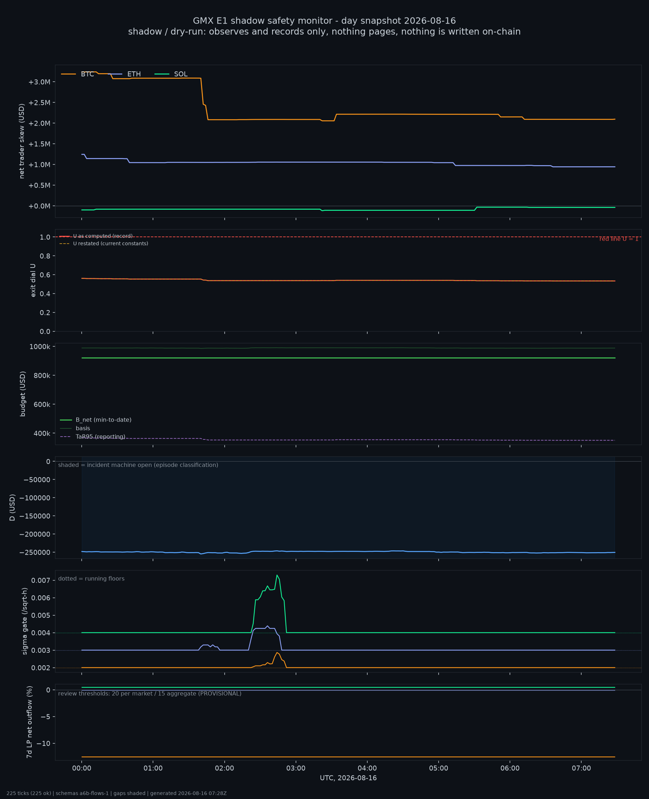Select the '−200000' tick label
Image resolution: width=649 pixels, height=799 pixels.
coord(35,534)
